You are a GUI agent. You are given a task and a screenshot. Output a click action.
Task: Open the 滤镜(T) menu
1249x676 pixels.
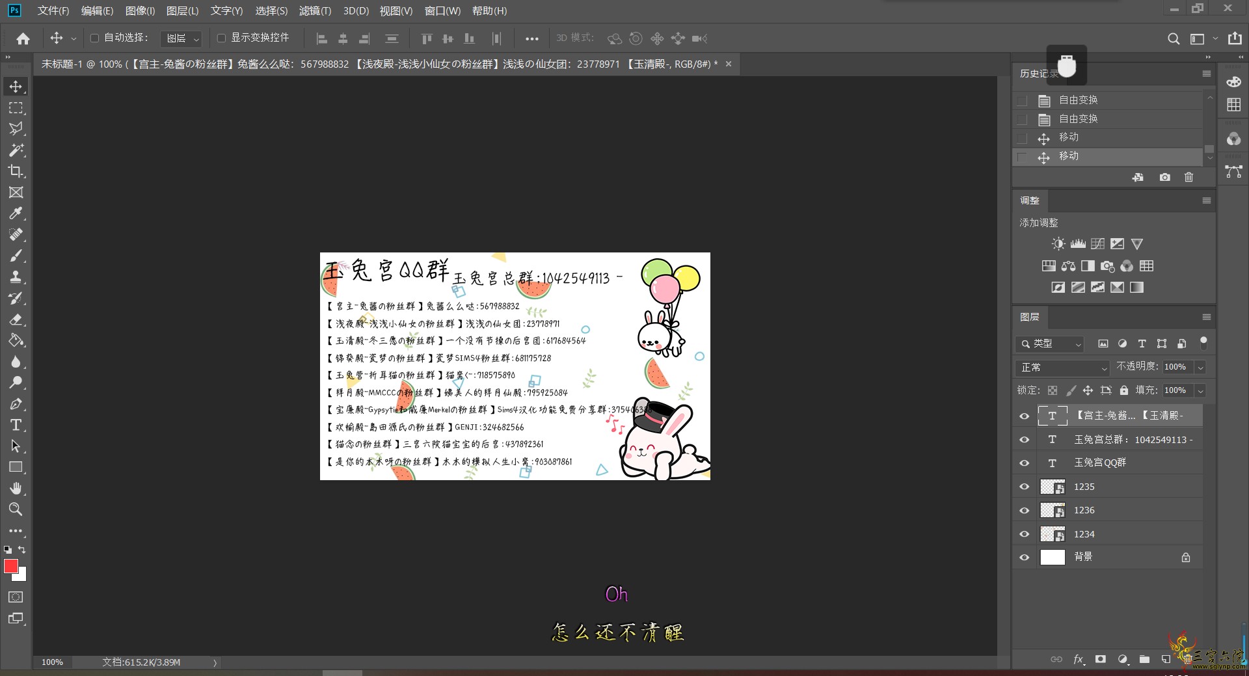(x=315, y=10)
